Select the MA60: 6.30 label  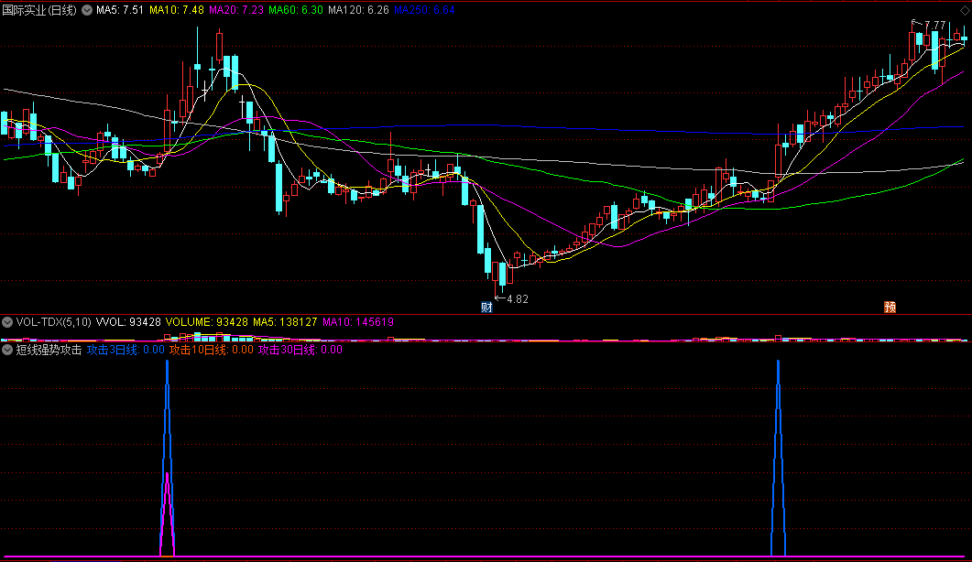coord(296,11)
